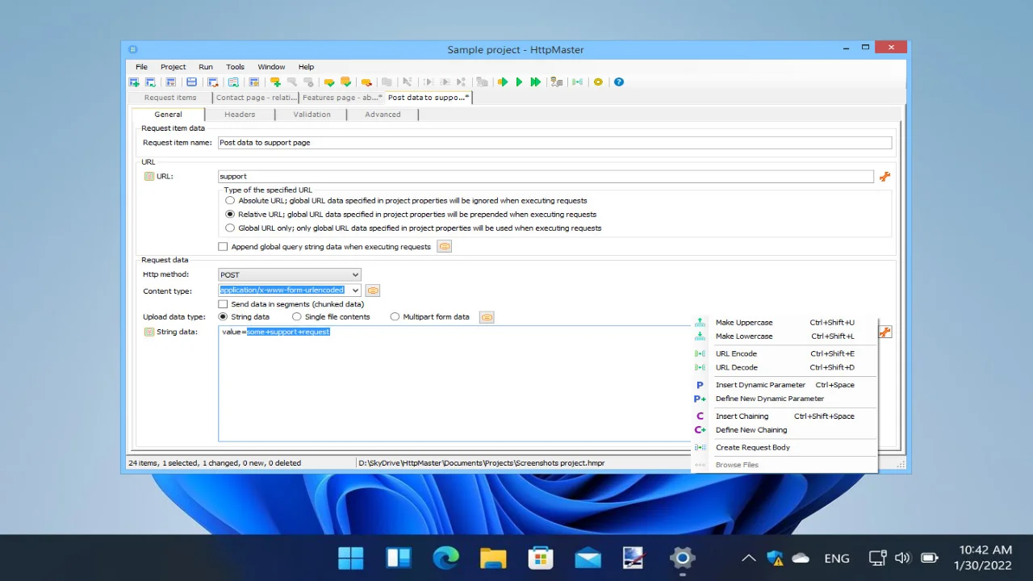Viewport: 1033px width, 581px height.
Task: Select Absolute URL radio button
Action: [x=230, y=200]
